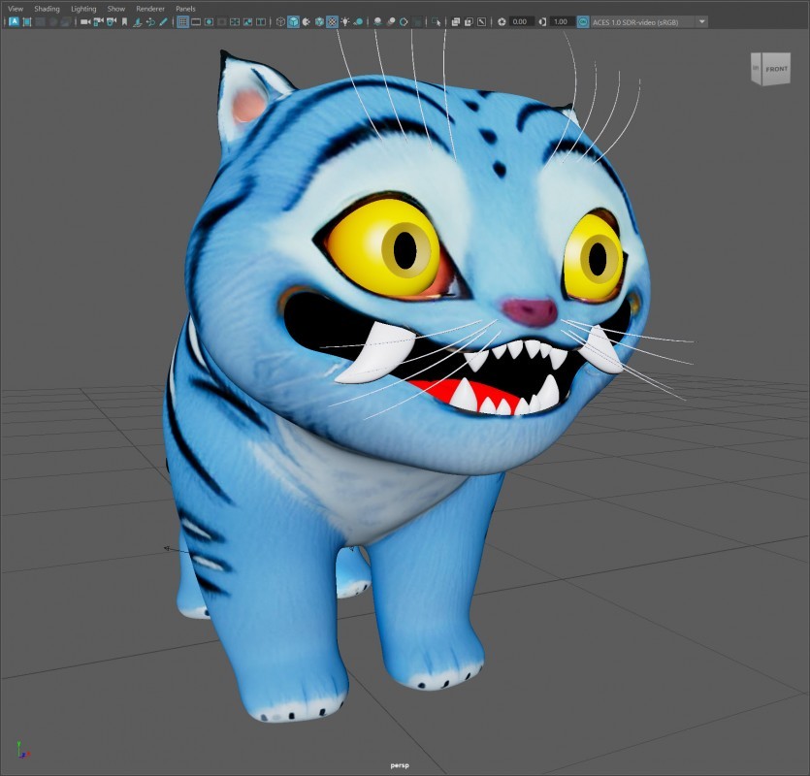The height and width of the screenshot is (776, 810).
Task: Open the Panels menu
Action: point(185,9)
